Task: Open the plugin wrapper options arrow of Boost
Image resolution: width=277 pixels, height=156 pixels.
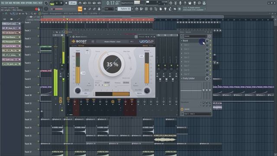Action: click(71, 37)
